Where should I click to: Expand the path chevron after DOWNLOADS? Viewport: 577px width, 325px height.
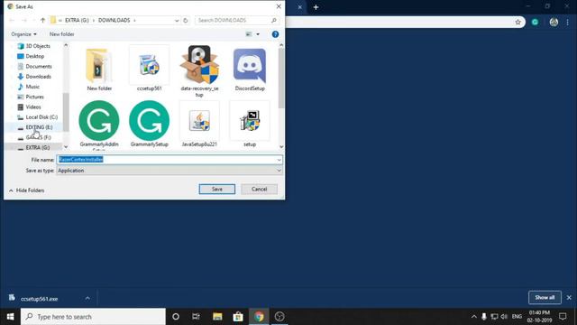pyautogui.click(x=134, y=20)
